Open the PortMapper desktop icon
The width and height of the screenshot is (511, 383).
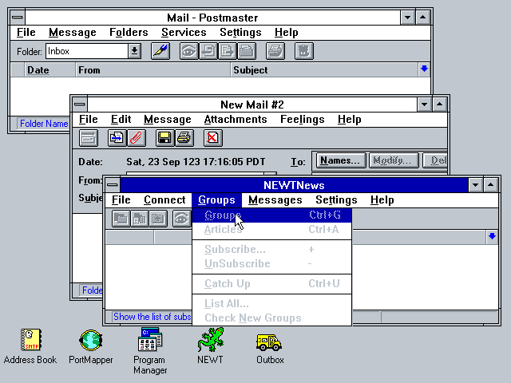pyautogui.click(x=91, y=346)
